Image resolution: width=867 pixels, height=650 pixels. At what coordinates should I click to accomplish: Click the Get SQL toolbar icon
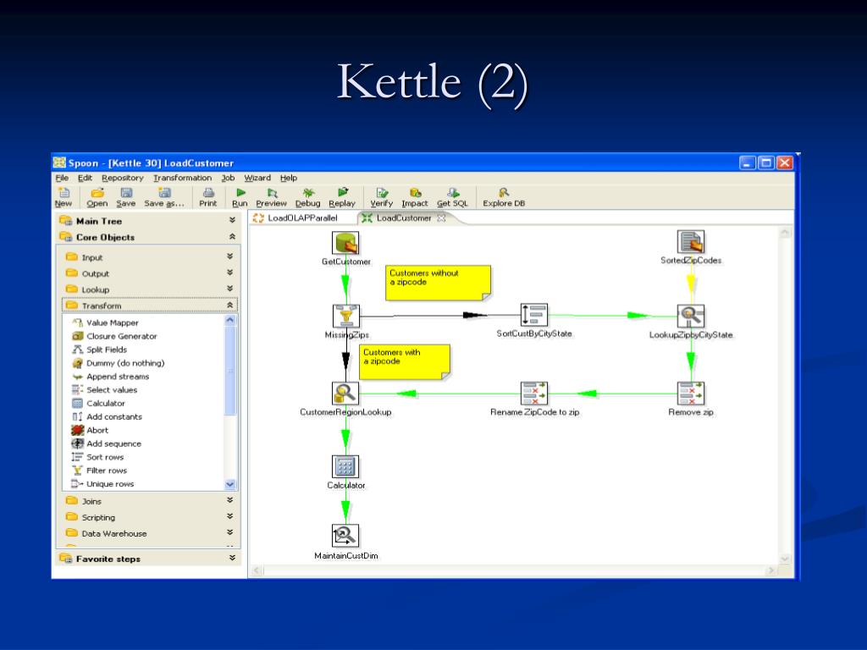[x=453, y=192]
